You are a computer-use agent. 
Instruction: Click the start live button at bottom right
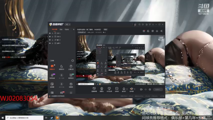(x=158, y=89)
